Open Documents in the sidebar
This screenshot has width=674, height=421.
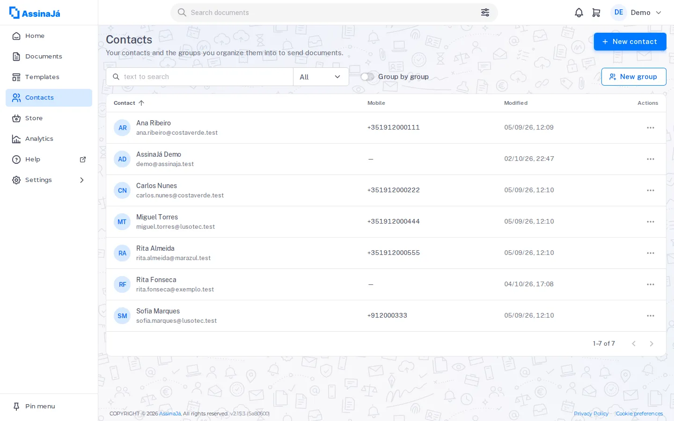click(49, 57)
